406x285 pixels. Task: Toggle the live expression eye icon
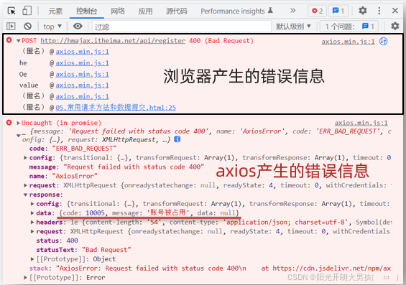(78, 26)
